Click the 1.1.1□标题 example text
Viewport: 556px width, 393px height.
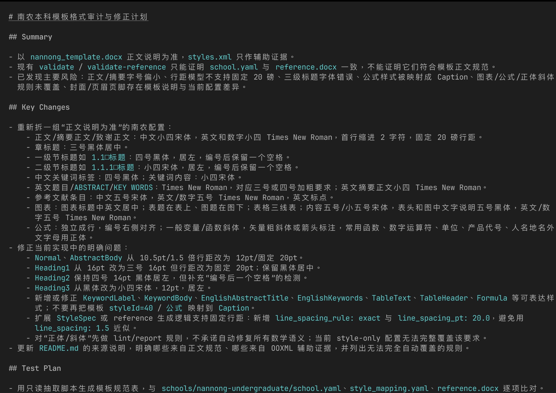113,167
